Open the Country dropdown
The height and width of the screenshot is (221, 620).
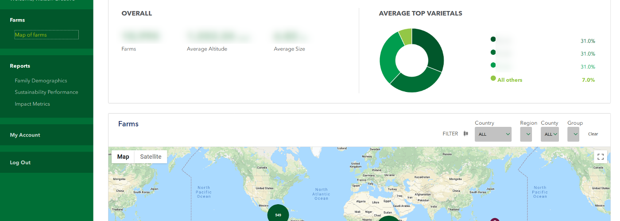pyautogui.click(x=493, y=134)
